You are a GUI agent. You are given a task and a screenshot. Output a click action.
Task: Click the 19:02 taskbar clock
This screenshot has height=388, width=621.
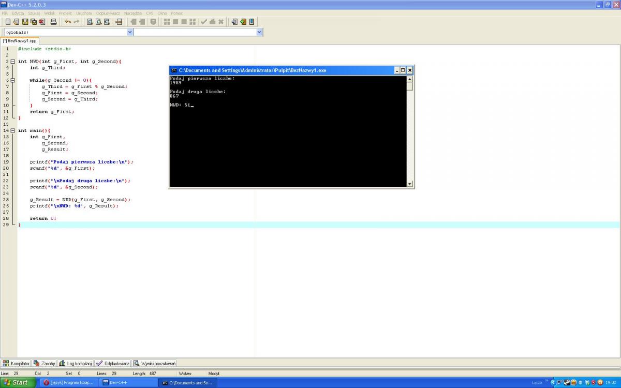611,383
